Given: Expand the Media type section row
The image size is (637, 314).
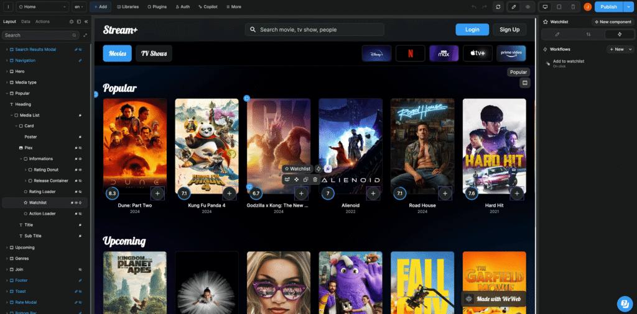Looking at the screenshot, I should [x=7, y=83].
